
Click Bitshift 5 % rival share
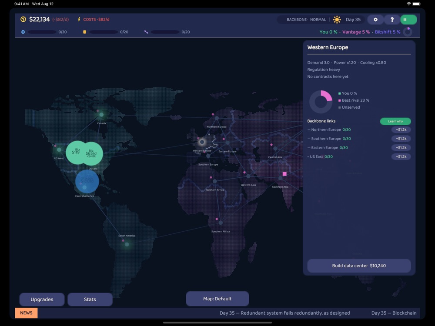(x=388, y=32)
